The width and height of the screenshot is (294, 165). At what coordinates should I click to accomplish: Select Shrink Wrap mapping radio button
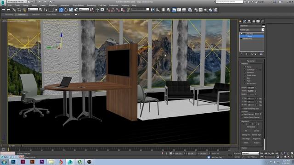(245, 75)
